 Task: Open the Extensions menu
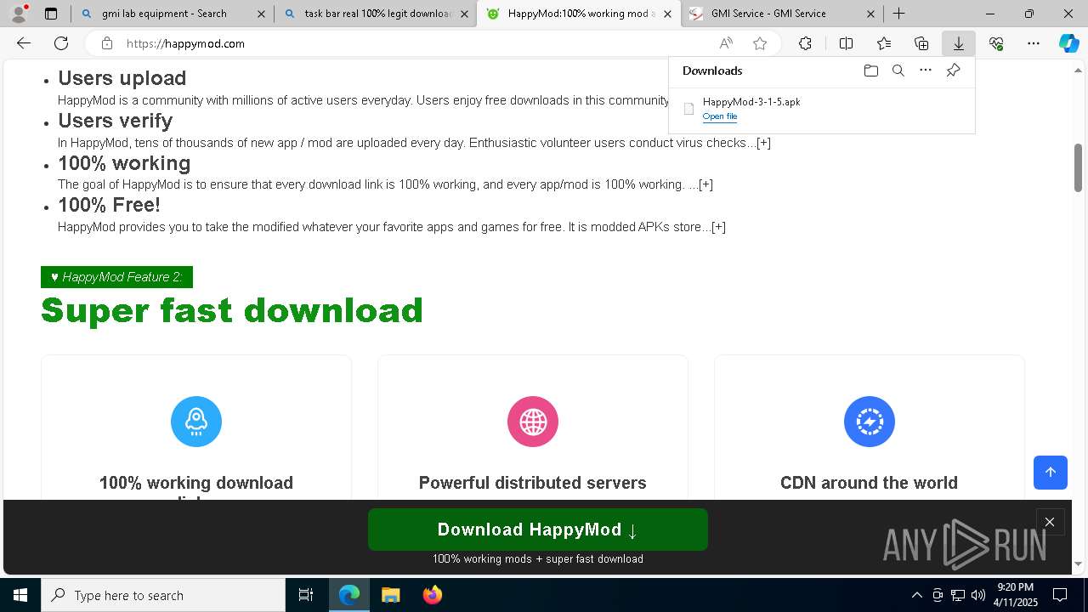point(805,43)
